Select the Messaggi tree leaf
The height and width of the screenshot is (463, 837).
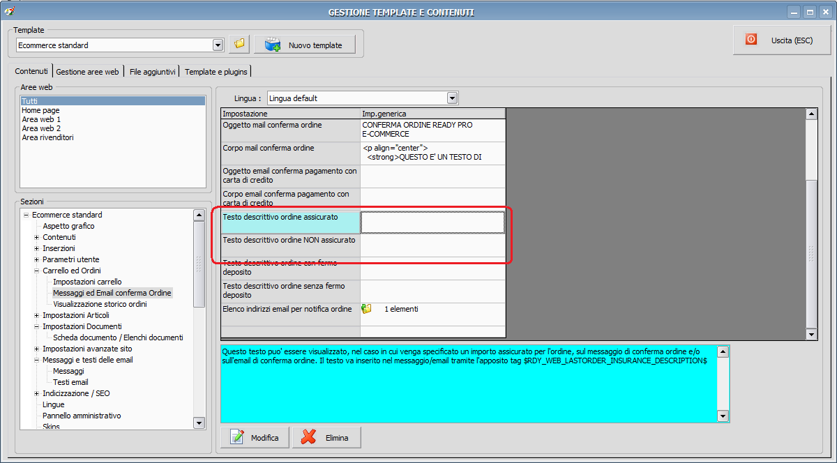click(68, 371)
